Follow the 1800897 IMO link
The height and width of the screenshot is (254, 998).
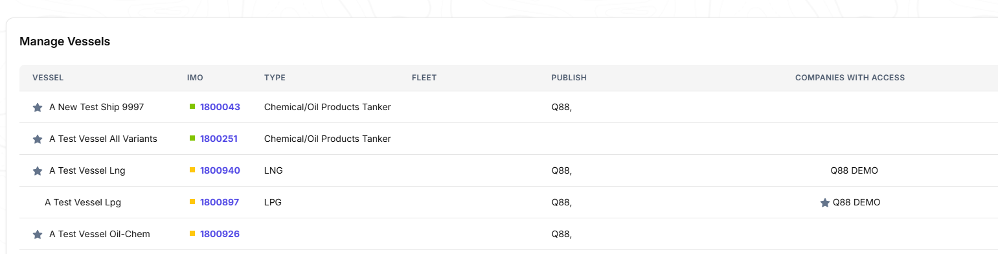click(x=220, y=202)
